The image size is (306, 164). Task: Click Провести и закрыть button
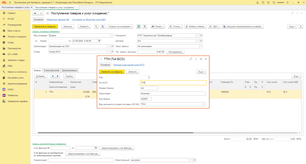pyautogui.click(x=45, y=26)
